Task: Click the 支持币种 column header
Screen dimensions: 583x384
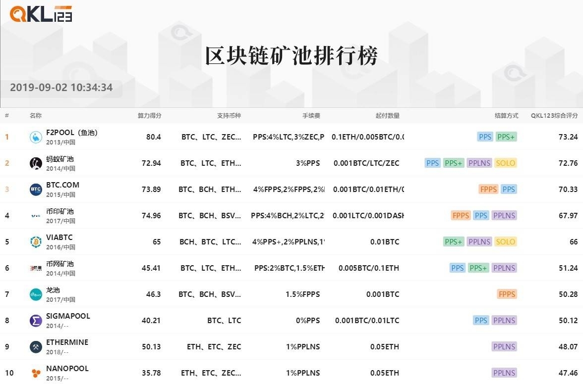Action: pos(229,115)
